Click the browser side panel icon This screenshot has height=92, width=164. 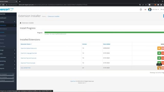161,5
